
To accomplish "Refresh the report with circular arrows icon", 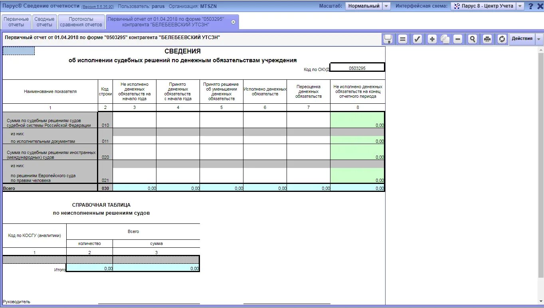I will 502,39.
